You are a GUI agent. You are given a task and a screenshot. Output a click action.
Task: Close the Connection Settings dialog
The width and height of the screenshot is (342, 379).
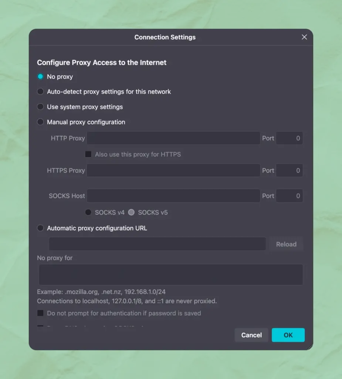(x=304, y=37)
